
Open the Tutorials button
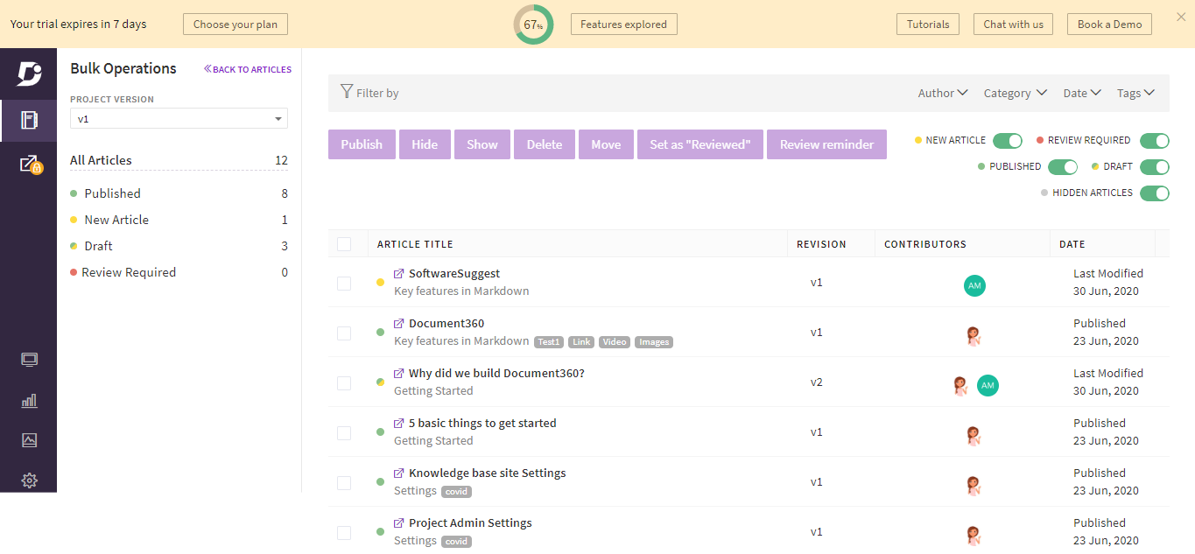[x=928, y=25]
